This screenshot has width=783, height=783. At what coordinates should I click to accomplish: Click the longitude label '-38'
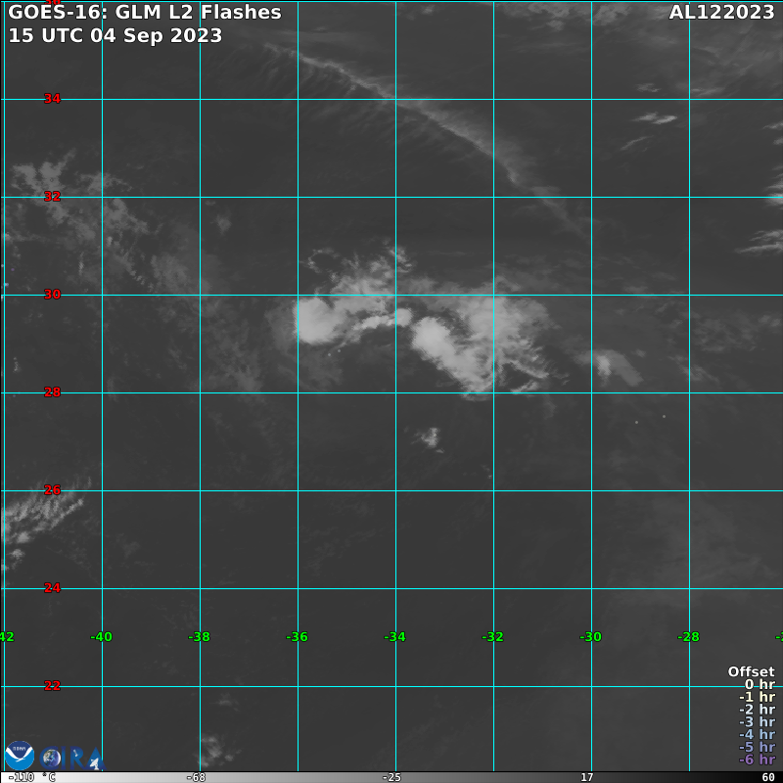click(x=200, y=637)
